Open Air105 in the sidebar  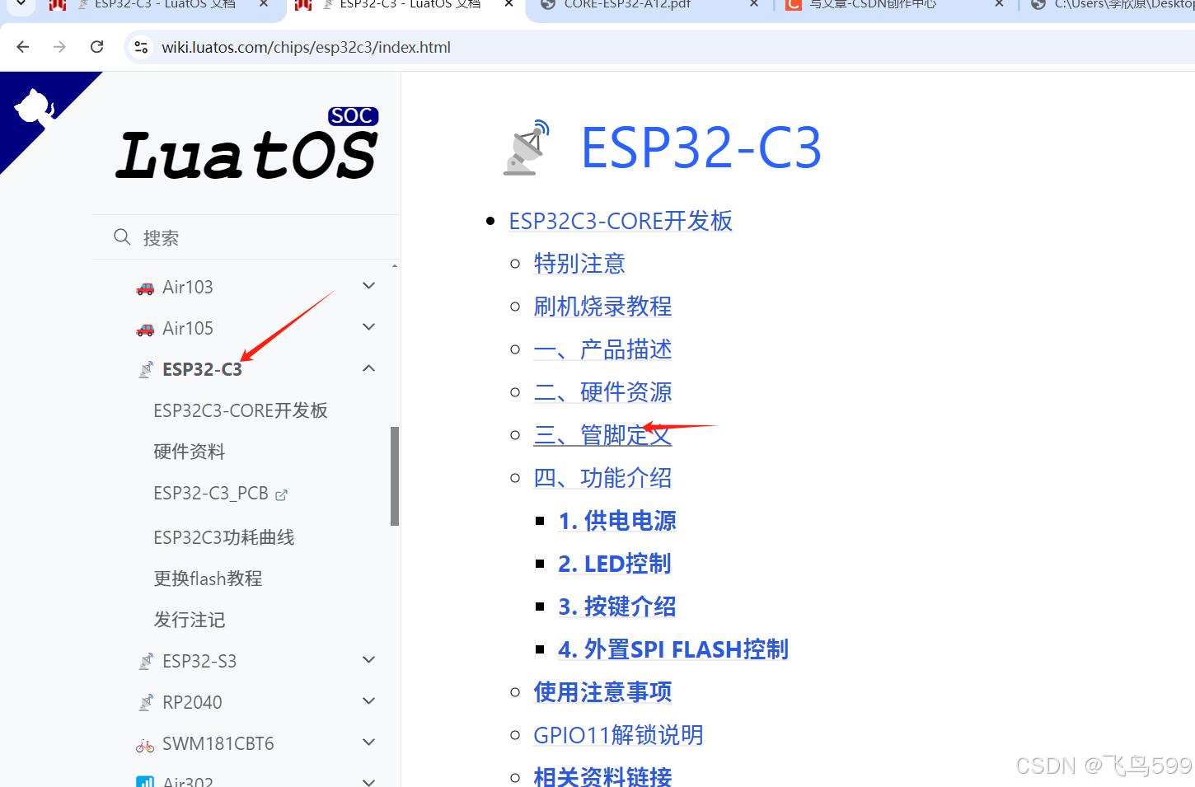tap(188, 328)
